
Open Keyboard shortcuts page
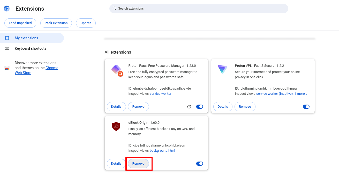(x=32, y=48)
